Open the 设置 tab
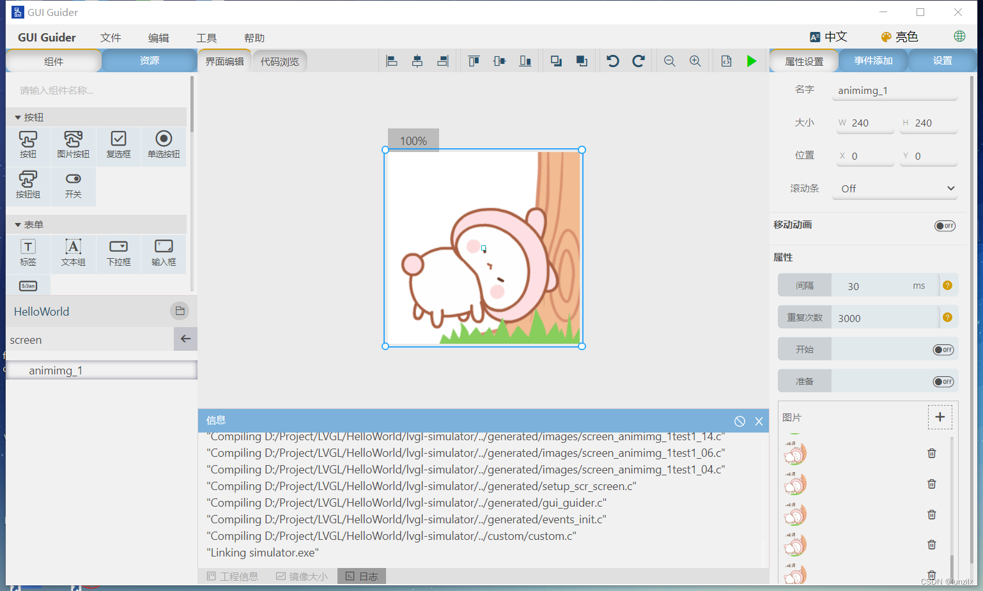This screenshot has height=591, width=983. pyautogui.click(x=943, y=61)
